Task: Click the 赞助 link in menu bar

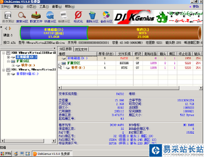Action: click(x=196, y=7)
